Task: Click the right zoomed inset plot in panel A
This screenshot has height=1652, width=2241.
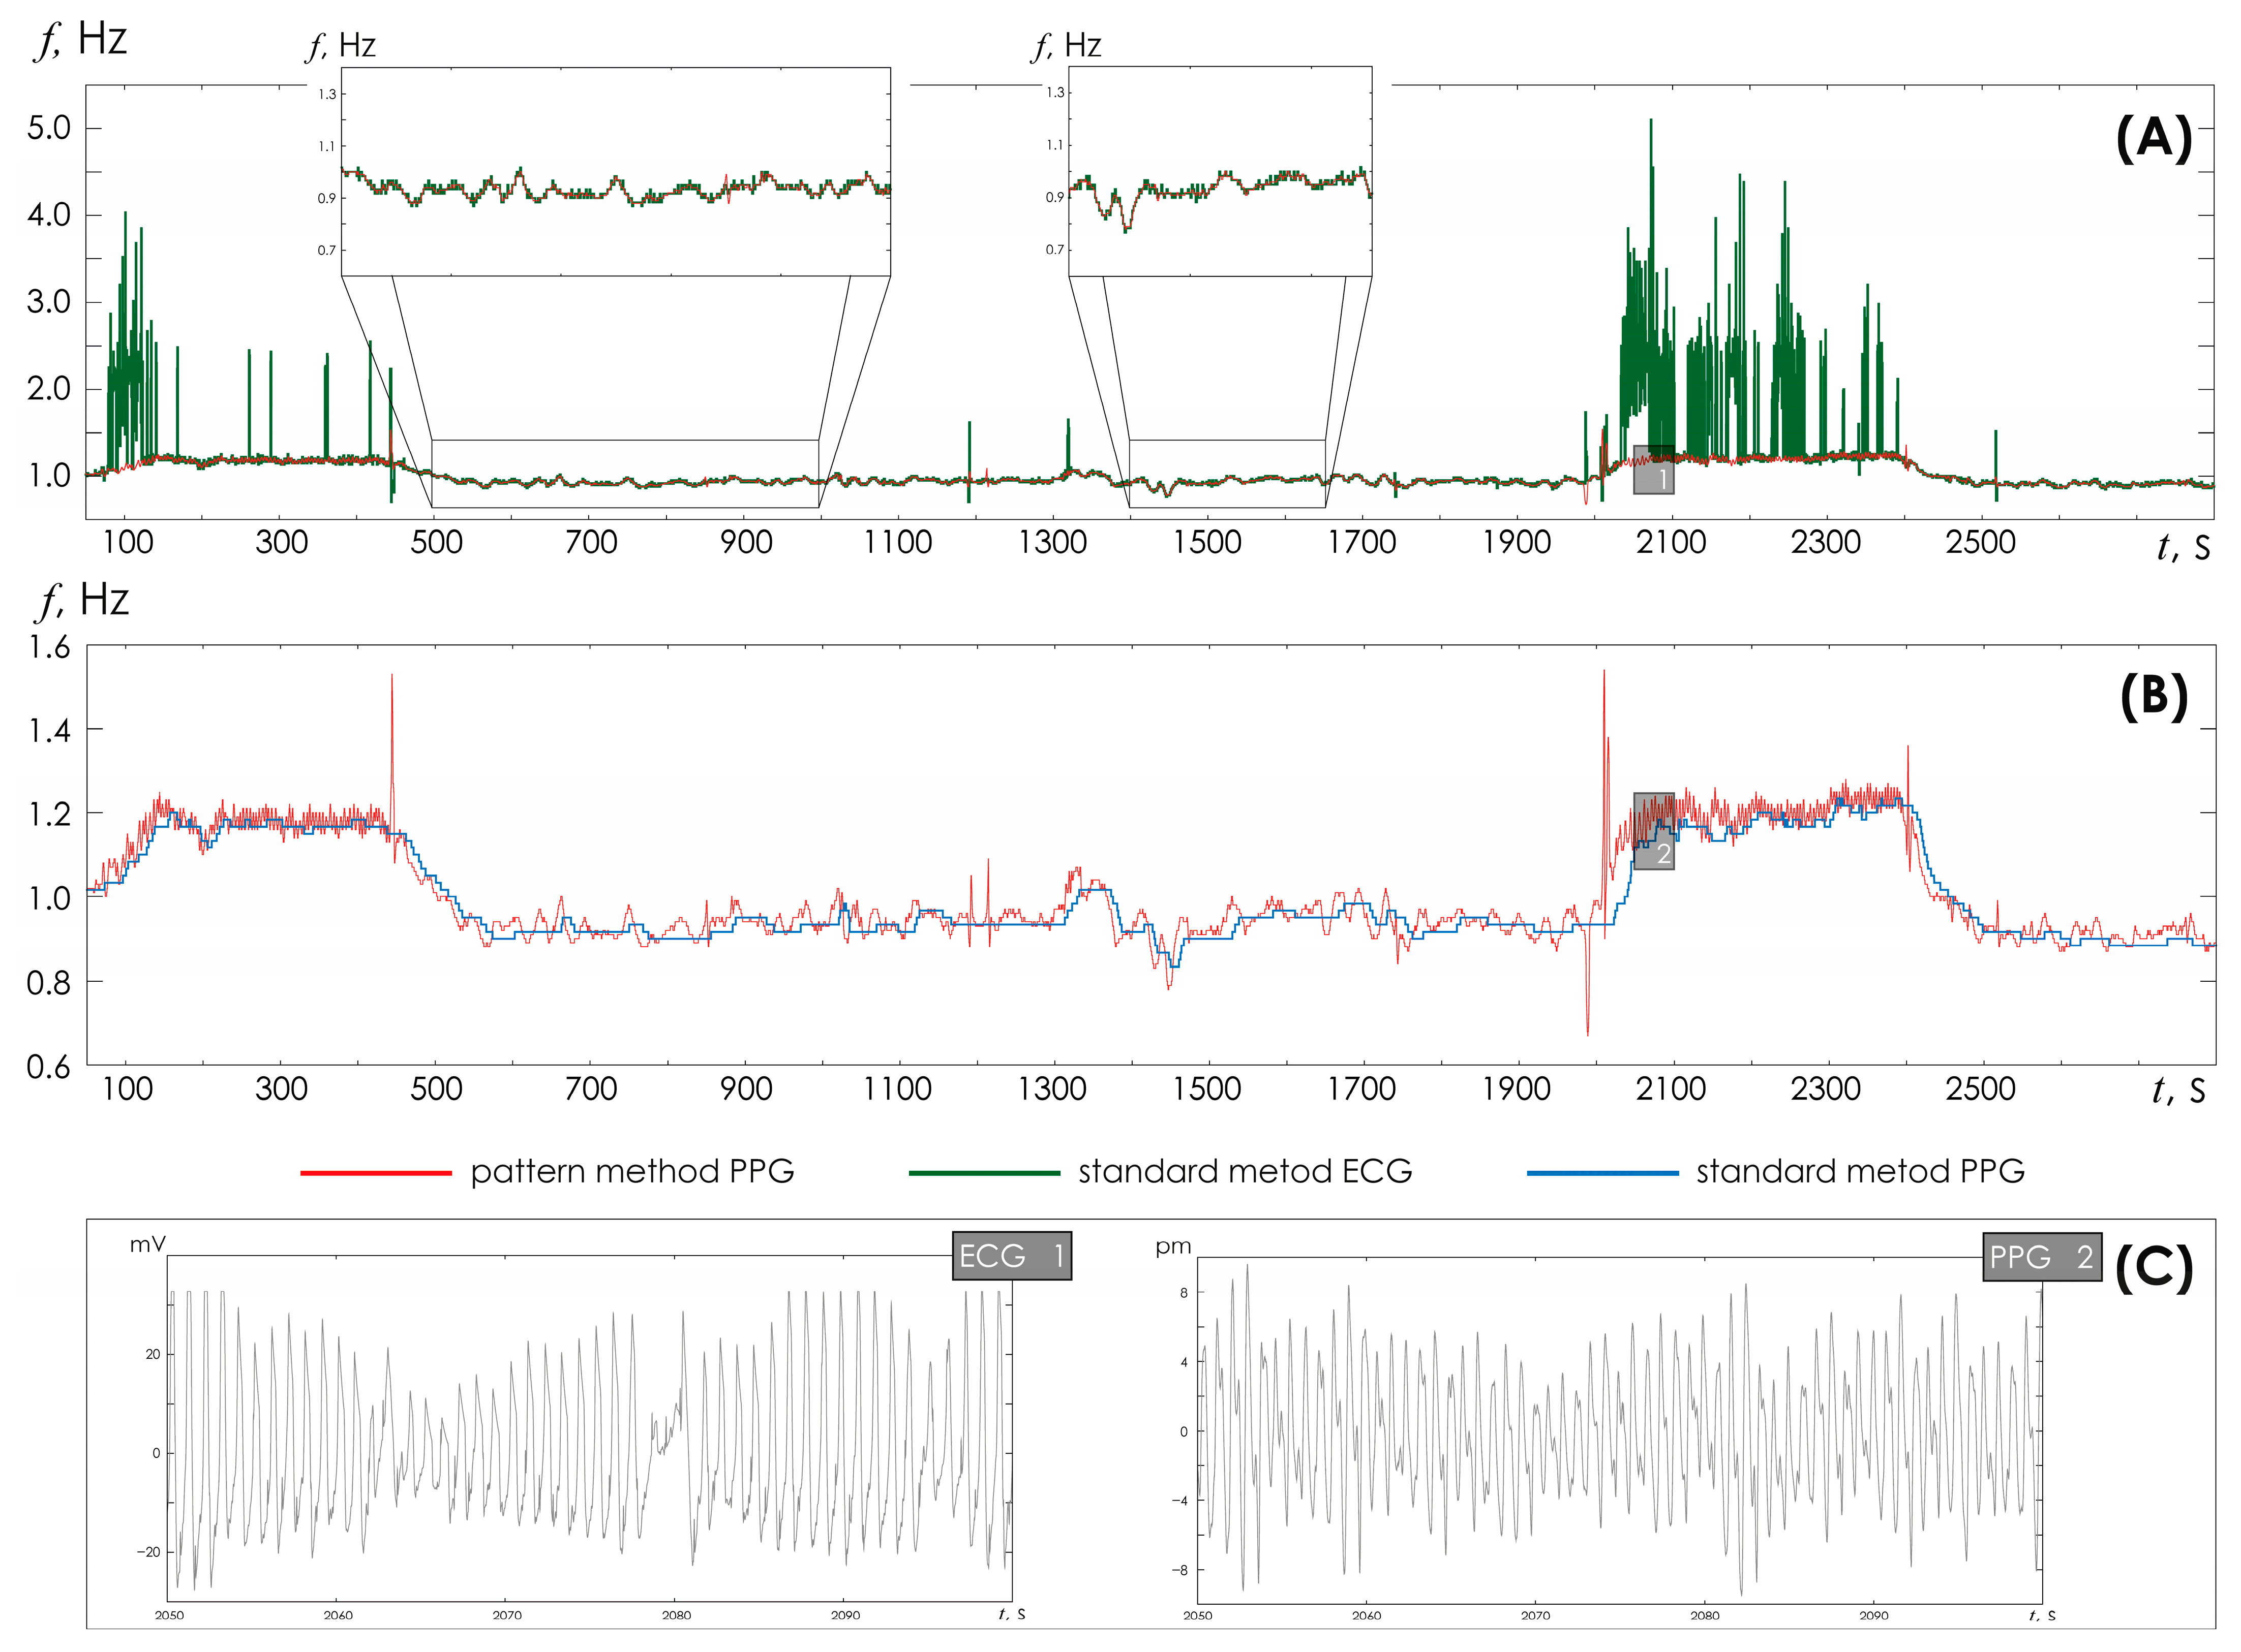Action: click(x=1220, y=171)
